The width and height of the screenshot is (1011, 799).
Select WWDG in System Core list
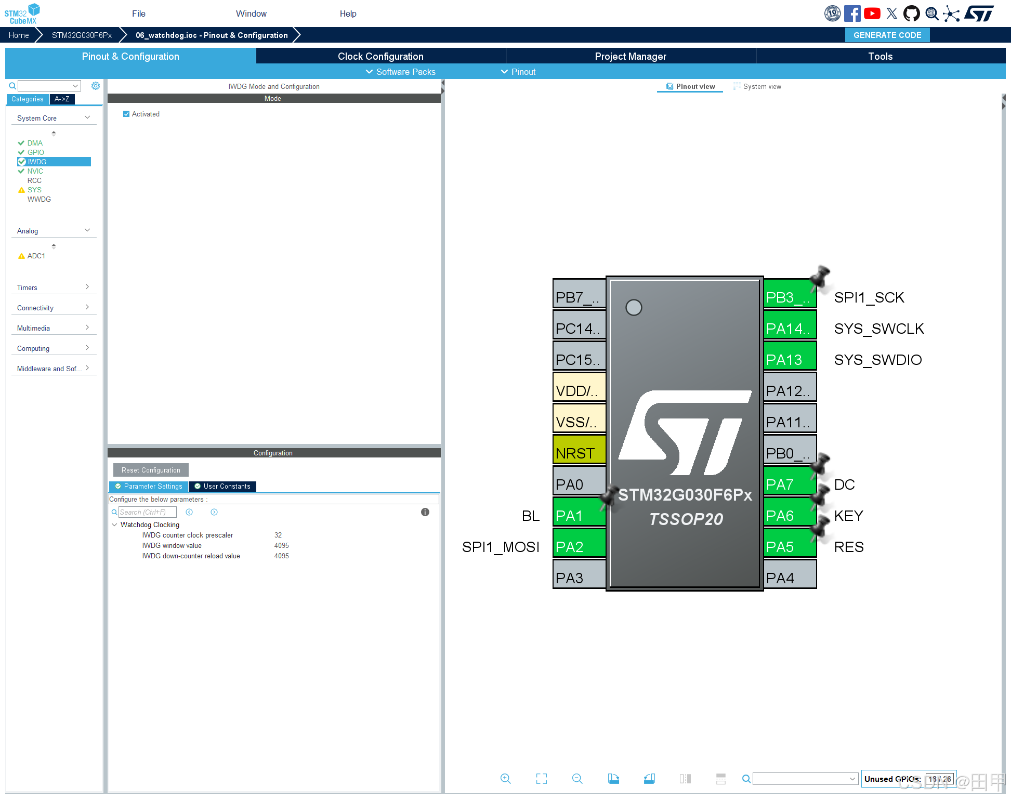tap(39, 199)
